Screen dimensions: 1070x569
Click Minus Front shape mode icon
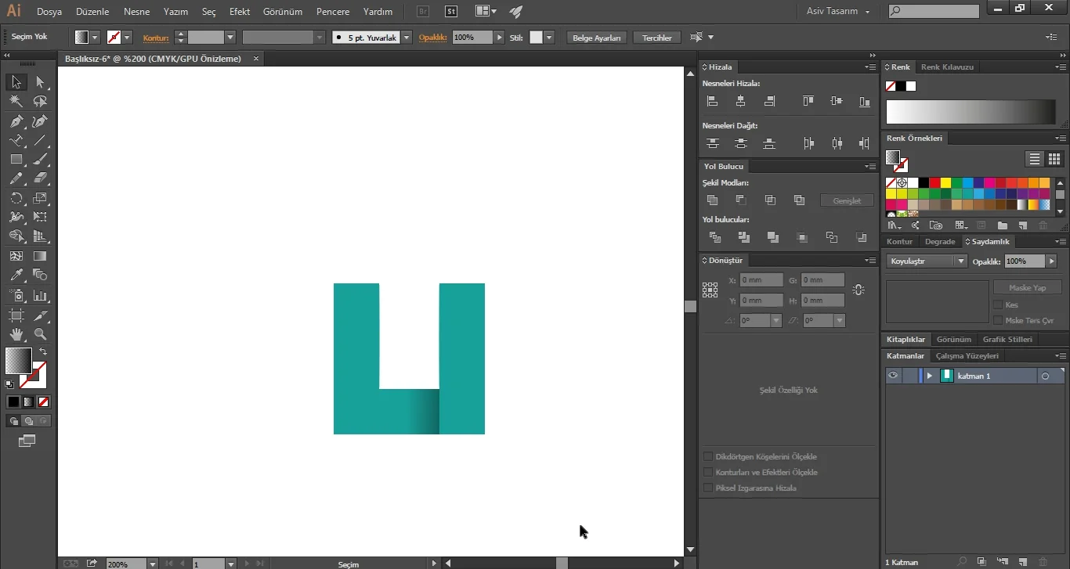(x=741, y=200)
